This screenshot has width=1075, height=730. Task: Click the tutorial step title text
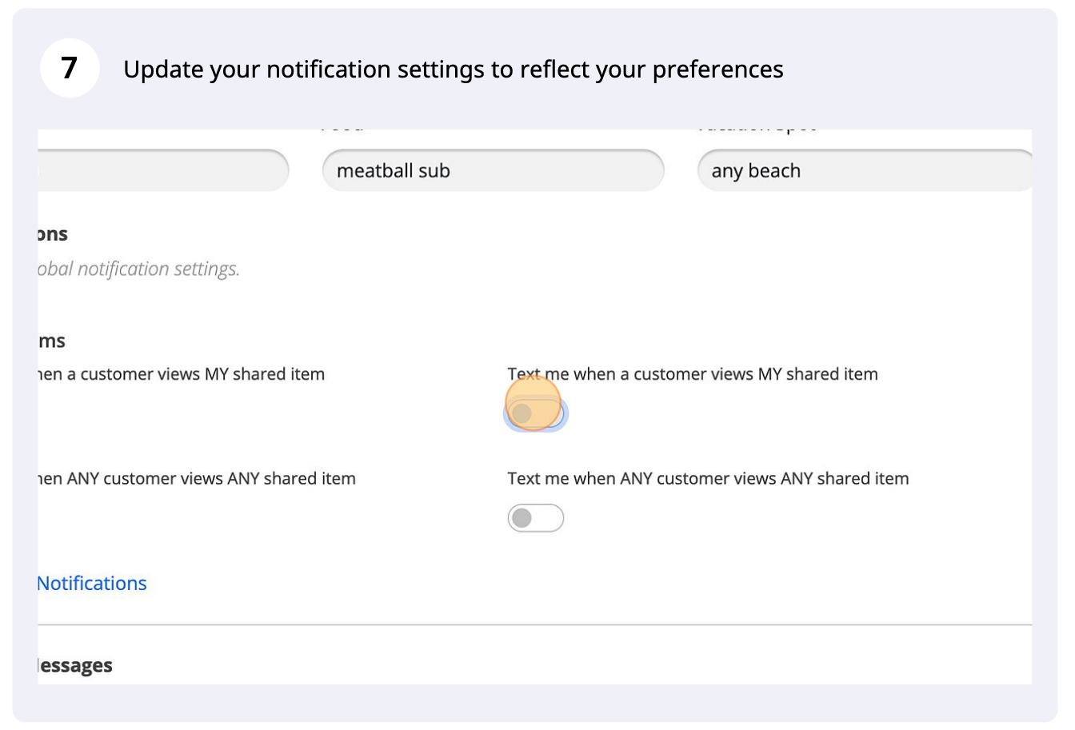[452, 70]
